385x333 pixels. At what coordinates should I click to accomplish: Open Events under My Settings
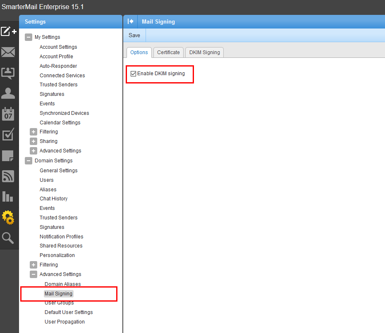47,104
